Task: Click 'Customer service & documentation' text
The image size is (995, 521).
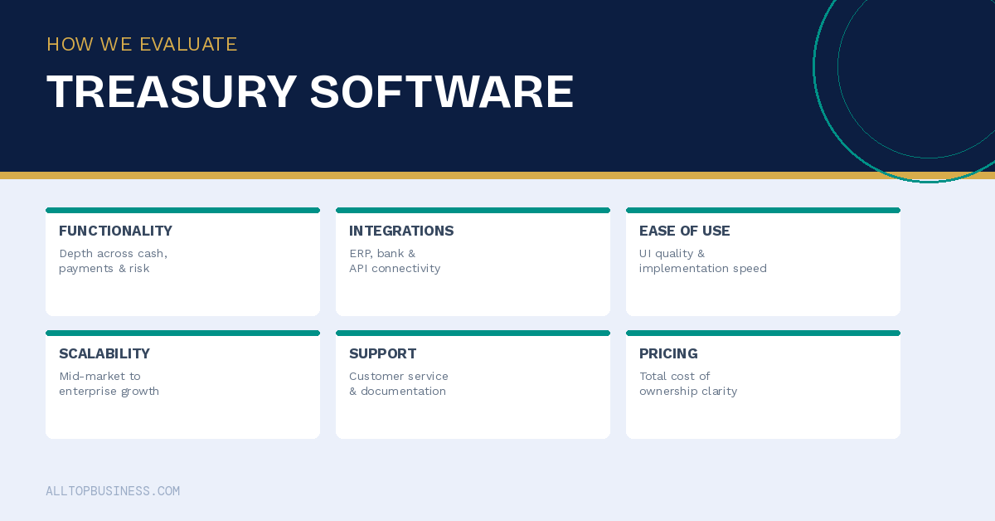Action: 399,384
